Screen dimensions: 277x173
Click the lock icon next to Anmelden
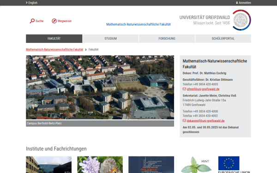point(237,3)
